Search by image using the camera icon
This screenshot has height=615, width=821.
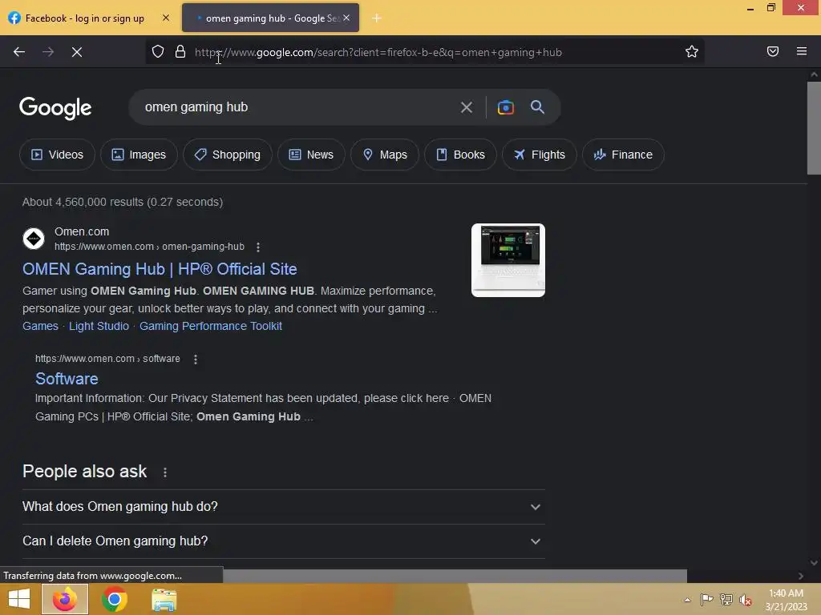[505, 107]
